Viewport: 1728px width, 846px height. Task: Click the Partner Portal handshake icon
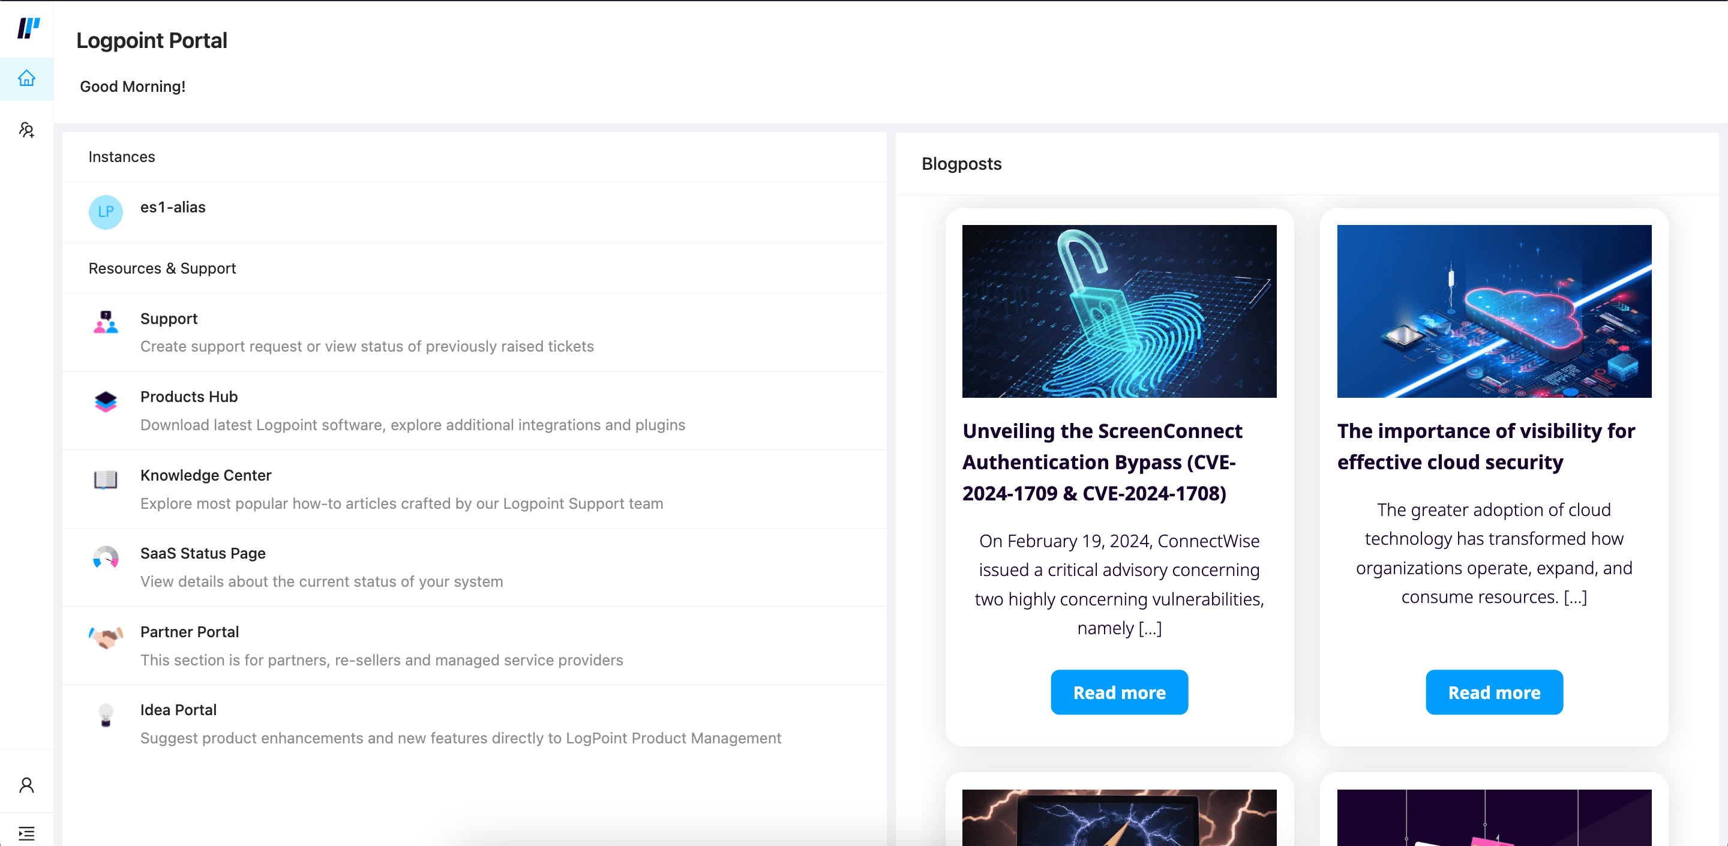[106, 637]
